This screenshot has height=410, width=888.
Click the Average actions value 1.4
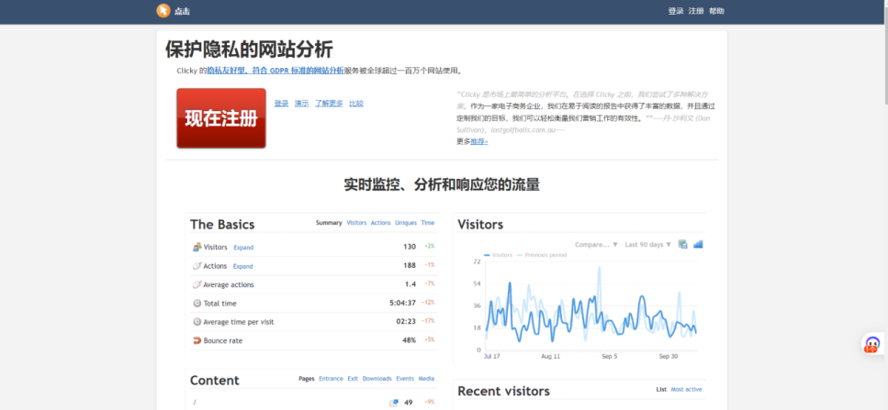(410, 284)
